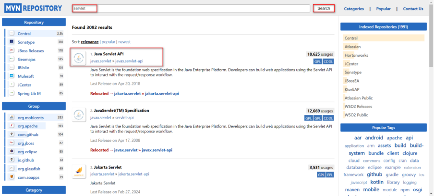
Task: Open JBossEA in Indexed Repositories
Action: pos(352,81)
